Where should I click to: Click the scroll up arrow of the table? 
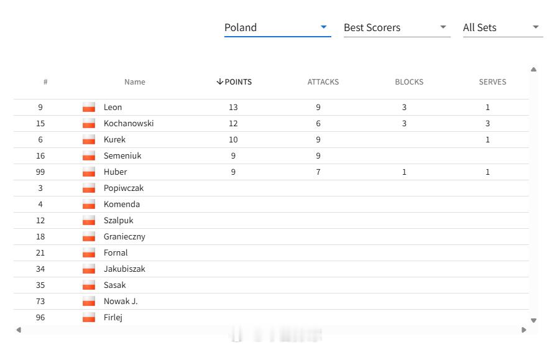click(534, 70)
